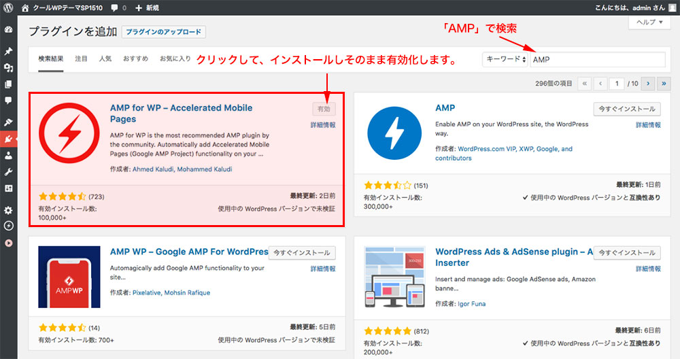This screenshot has width=680, height=359.
Task: Open author Igor Funa link
Action: pos(472,304)
